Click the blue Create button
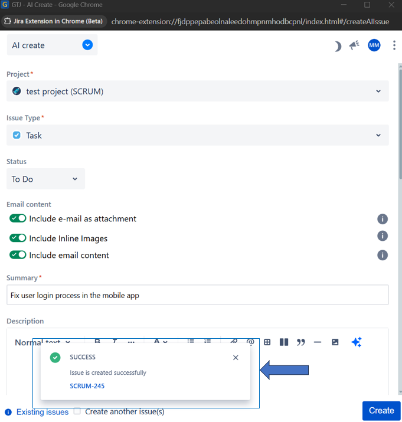Screen dimensions: 402x422 [x=381, y=411]
